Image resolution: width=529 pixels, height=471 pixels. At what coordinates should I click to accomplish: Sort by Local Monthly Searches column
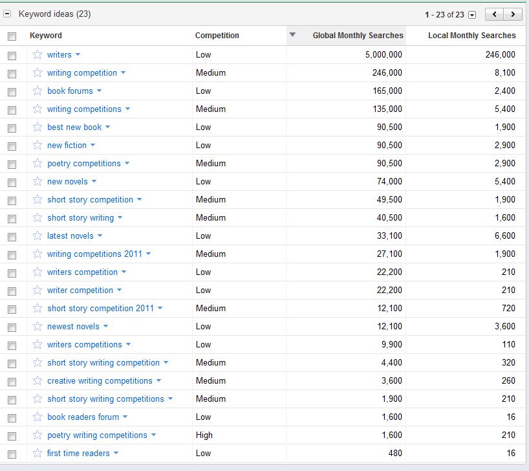(471, 36)
